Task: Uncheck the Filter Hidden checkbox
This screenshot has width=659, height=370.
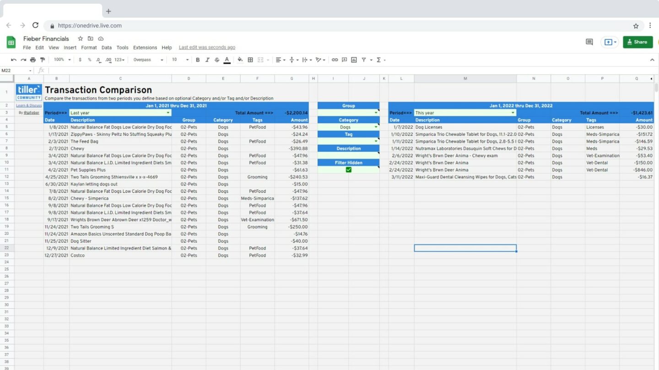Action: coord(348,169)
